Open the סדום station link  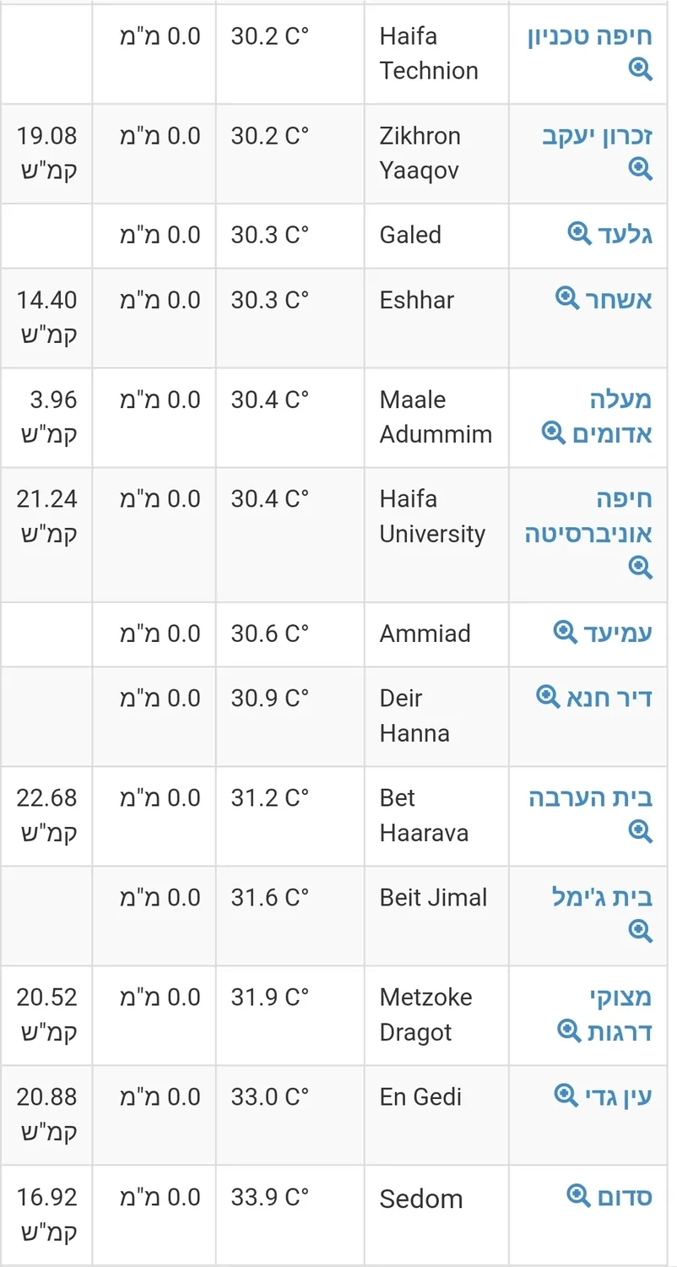click(x=625, y=1197)
